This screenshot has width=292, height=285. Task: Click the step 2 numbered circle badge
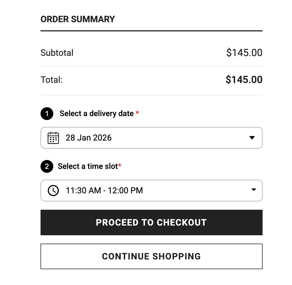[47, 166]
